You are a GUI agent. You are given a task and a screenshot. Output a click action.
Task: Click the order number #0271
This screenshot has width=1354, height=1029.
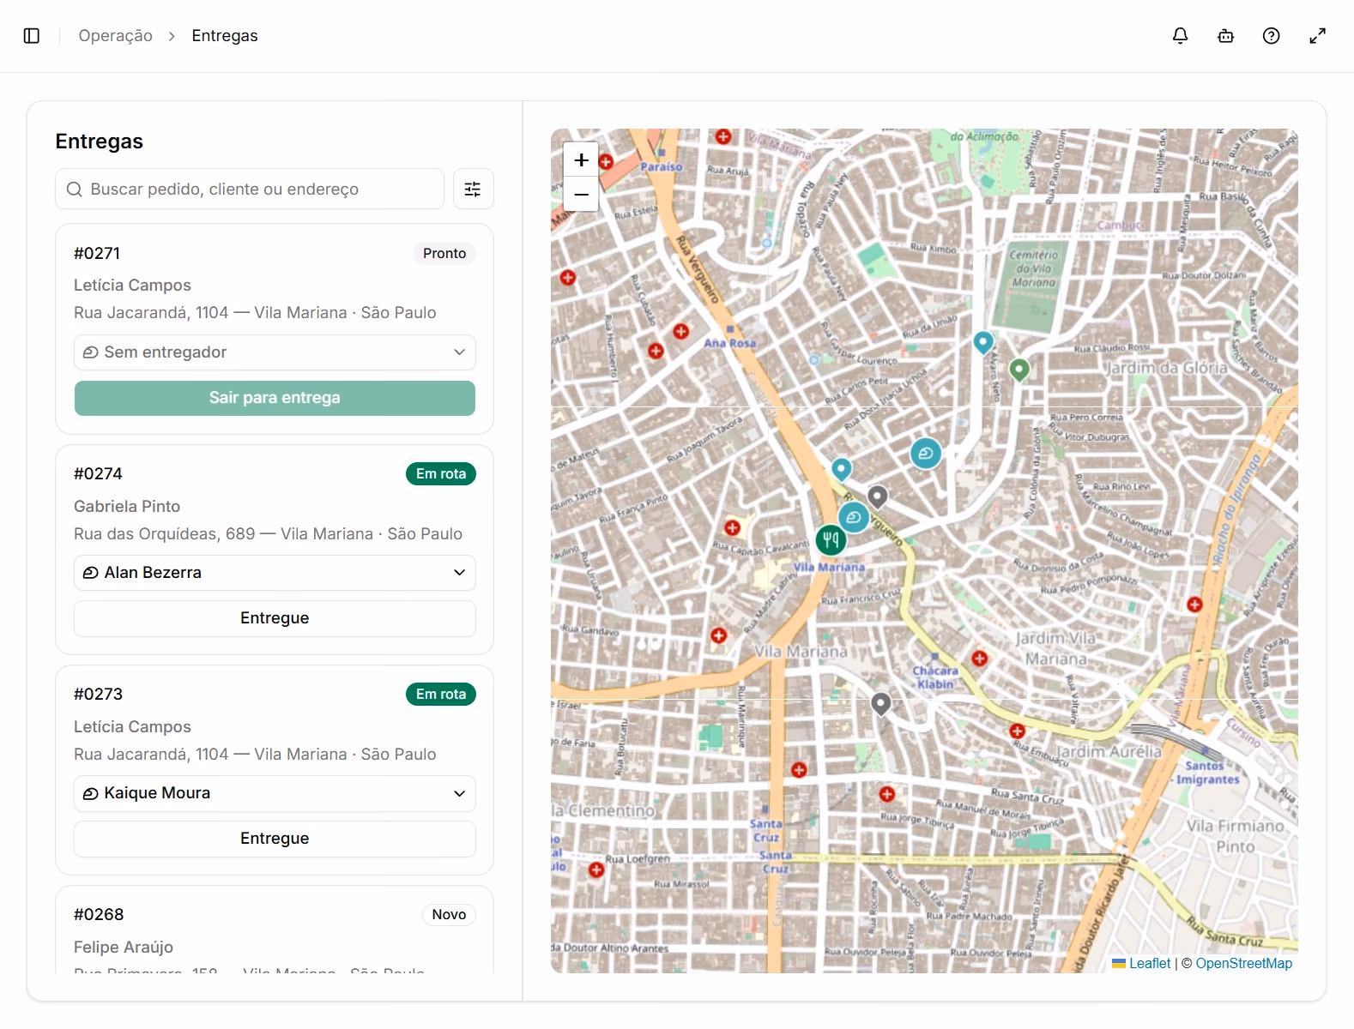pyautogui.click(x=97, y=254)
